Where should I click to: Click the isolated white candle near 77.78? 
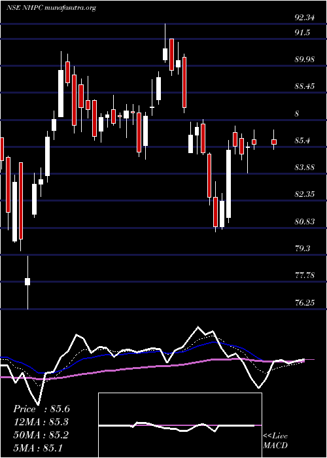27,282
